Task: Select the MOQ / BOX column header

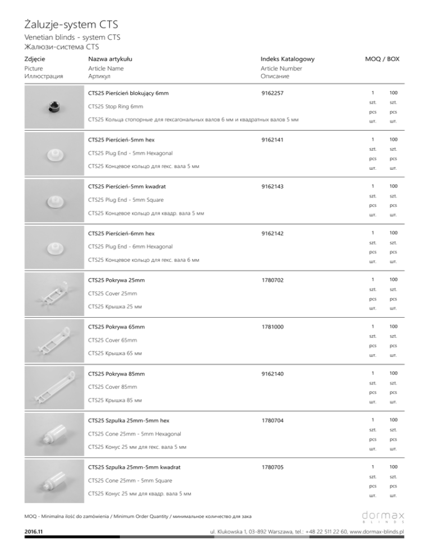Action: (x=382, y=58)
